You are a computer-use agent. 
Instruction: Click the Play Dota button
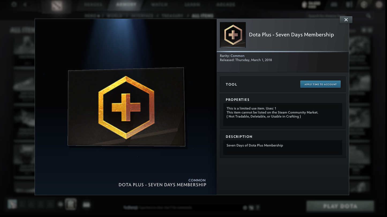click(340, 206)
